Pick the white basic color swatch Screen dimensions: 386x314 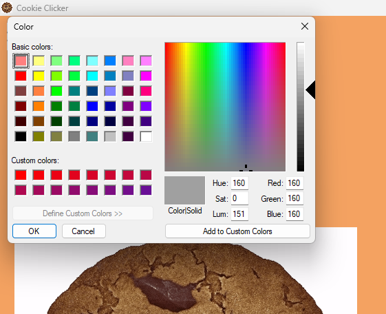[x=146, y=136]
